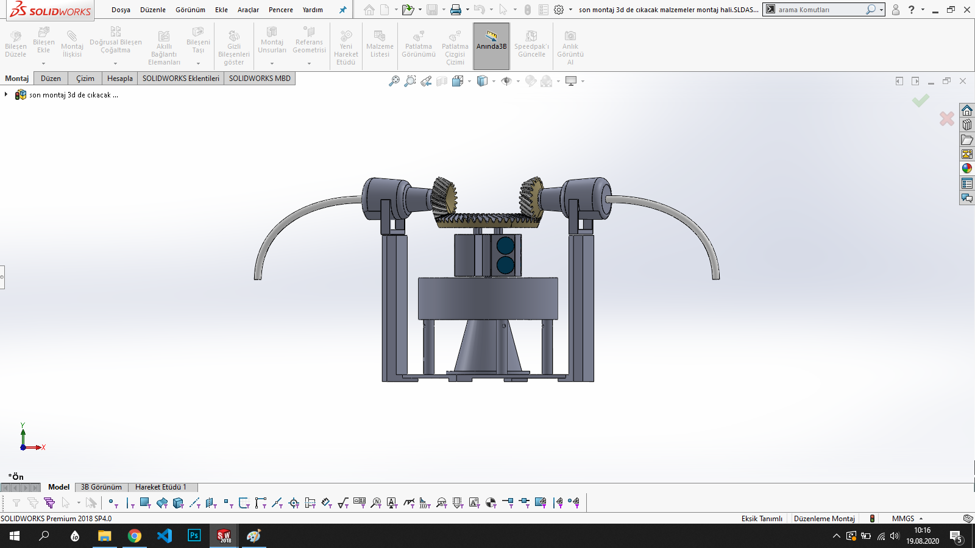The height and width of the screenshot is (548, 975).
Task: Restore the previous view orientation
Action: pos(426,81)
